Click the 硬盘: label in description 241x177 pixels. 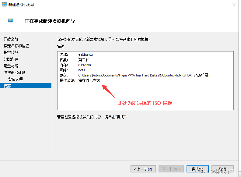[64, 75]
